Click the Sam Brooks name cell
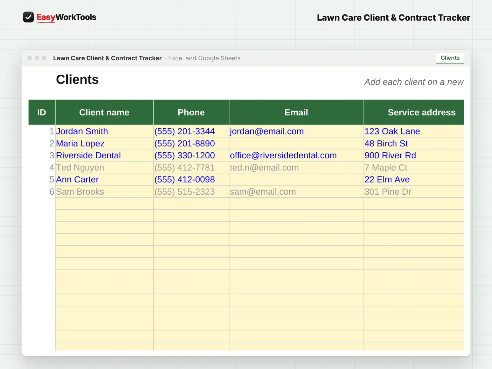 click(104, 192)
